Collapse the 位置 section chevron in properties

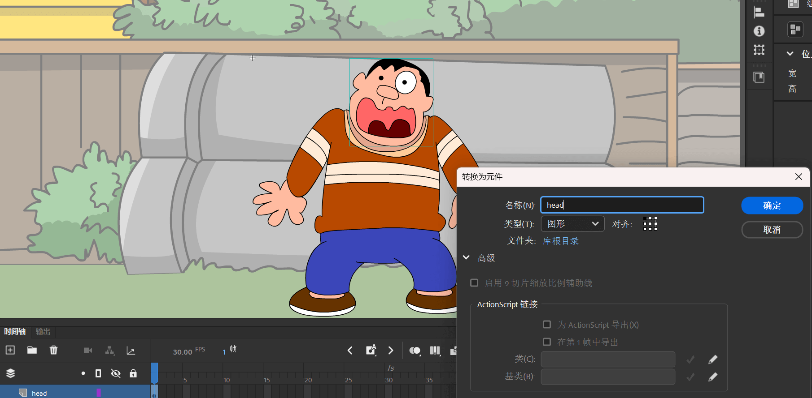pos(790,54)
